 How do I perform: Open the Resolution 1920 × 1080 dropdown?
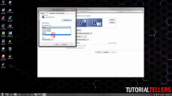coord(84,33)
